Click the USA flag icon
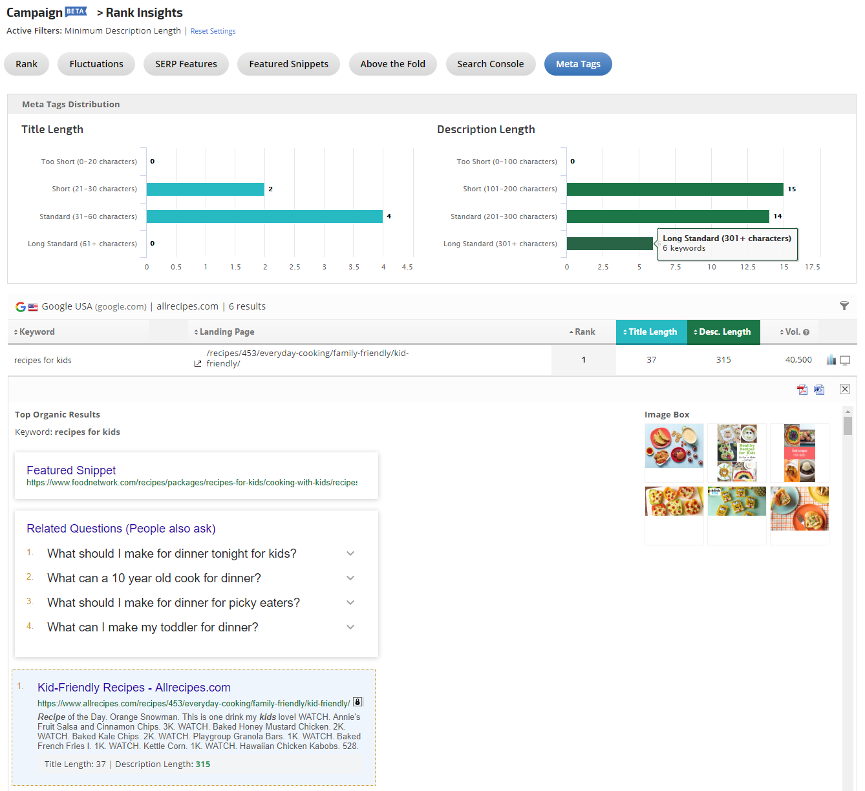This screenshot has height=791, width=865. coord(33,307)
